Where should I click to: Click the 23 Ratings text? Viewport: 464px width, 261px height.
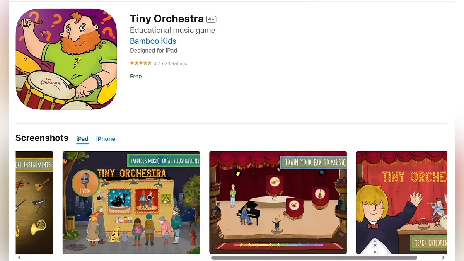[x=175, y=63]
